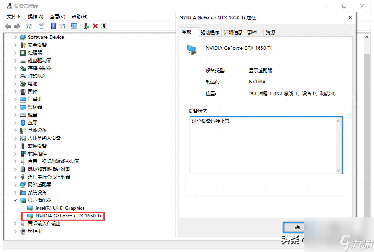
Task: Select the 磁盘驱动器 disk drive icon
Action: click(23, 61)
